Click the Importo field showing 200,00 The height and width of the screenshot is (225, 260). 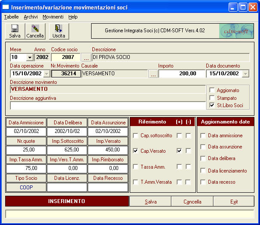[x=182, y=74]
